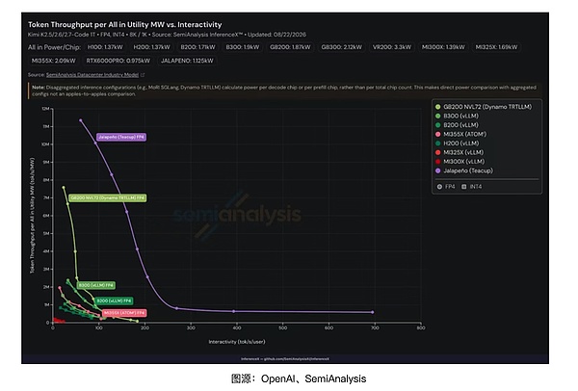Select the MI355X: 2.09kW power chip
The image size is (578, 391).
coord(53,61)
